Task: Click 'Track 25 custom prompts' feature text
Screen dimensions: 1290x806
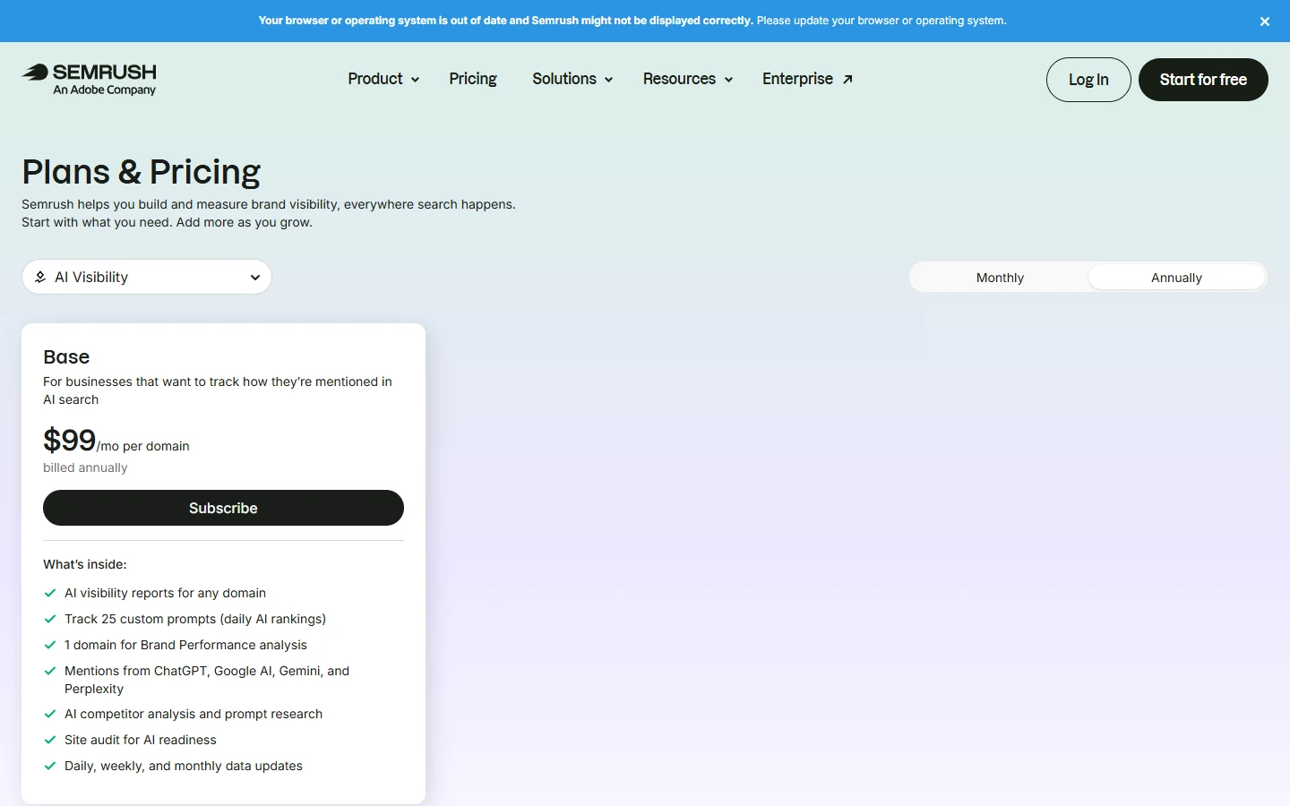Action: click(x=195, y=619)
